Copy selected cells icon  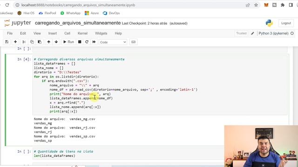click(x=32, y=42)
